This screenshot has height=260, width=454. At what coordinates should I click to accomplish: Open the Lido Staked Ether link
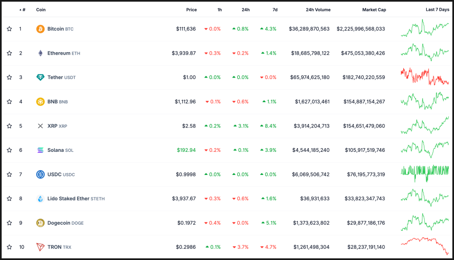tap(68, 199)
